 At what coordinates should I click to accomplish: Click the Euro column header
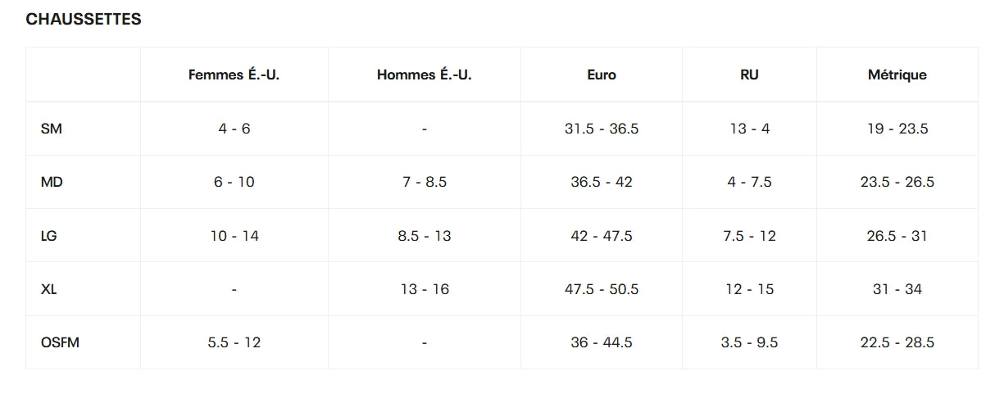(x=602, y=75)
